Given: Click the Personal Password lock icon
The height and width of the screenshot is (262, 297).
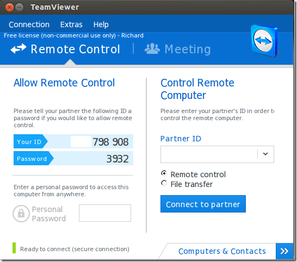Looking at the screenshot, I should coord(21,214).
